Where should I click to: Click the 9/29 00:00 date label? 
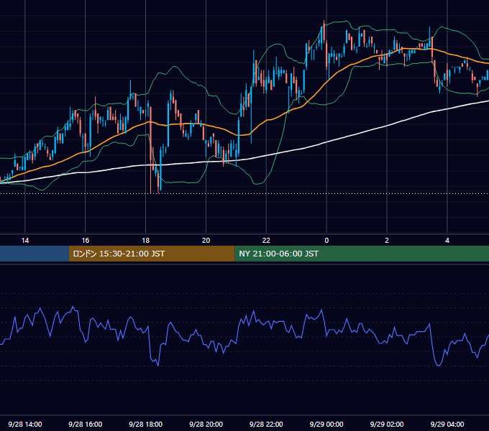point(326,424)
